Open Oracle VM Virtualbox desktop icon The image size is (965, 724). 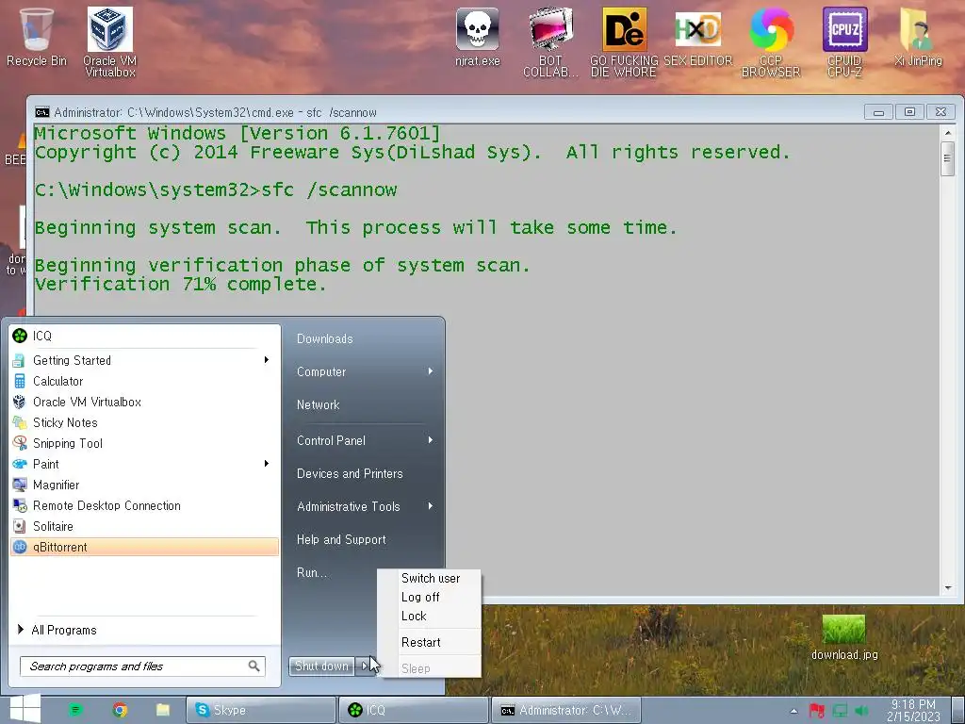pos(109,41)
